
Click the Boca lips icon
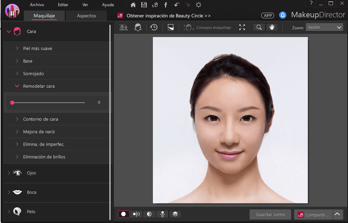[x=17, y=192]
